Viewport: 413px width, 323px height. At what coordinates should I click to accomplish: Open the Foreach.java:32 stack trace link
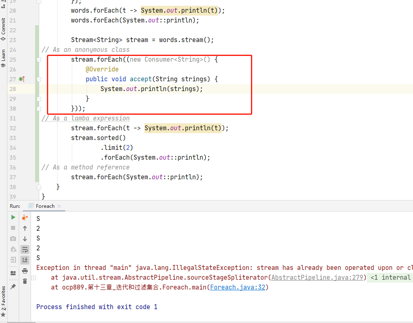point(238,287)
